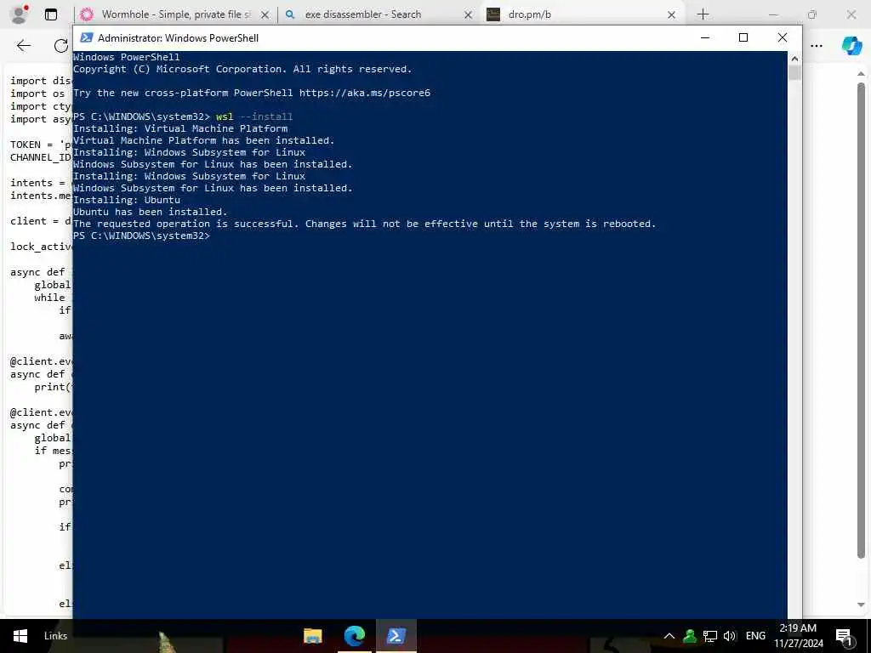Show hidden system tray icons
Viewport: 871px width, 653px height.
(669, 636)
